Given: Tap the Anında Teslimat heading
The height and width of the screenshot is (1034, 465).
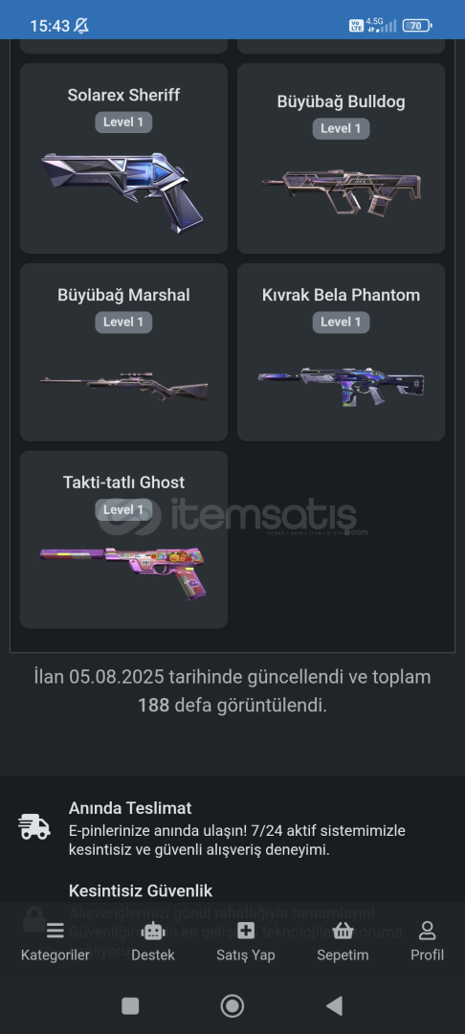Looking at the screenshot, I should pyautogui.click(x=130, y=808).
